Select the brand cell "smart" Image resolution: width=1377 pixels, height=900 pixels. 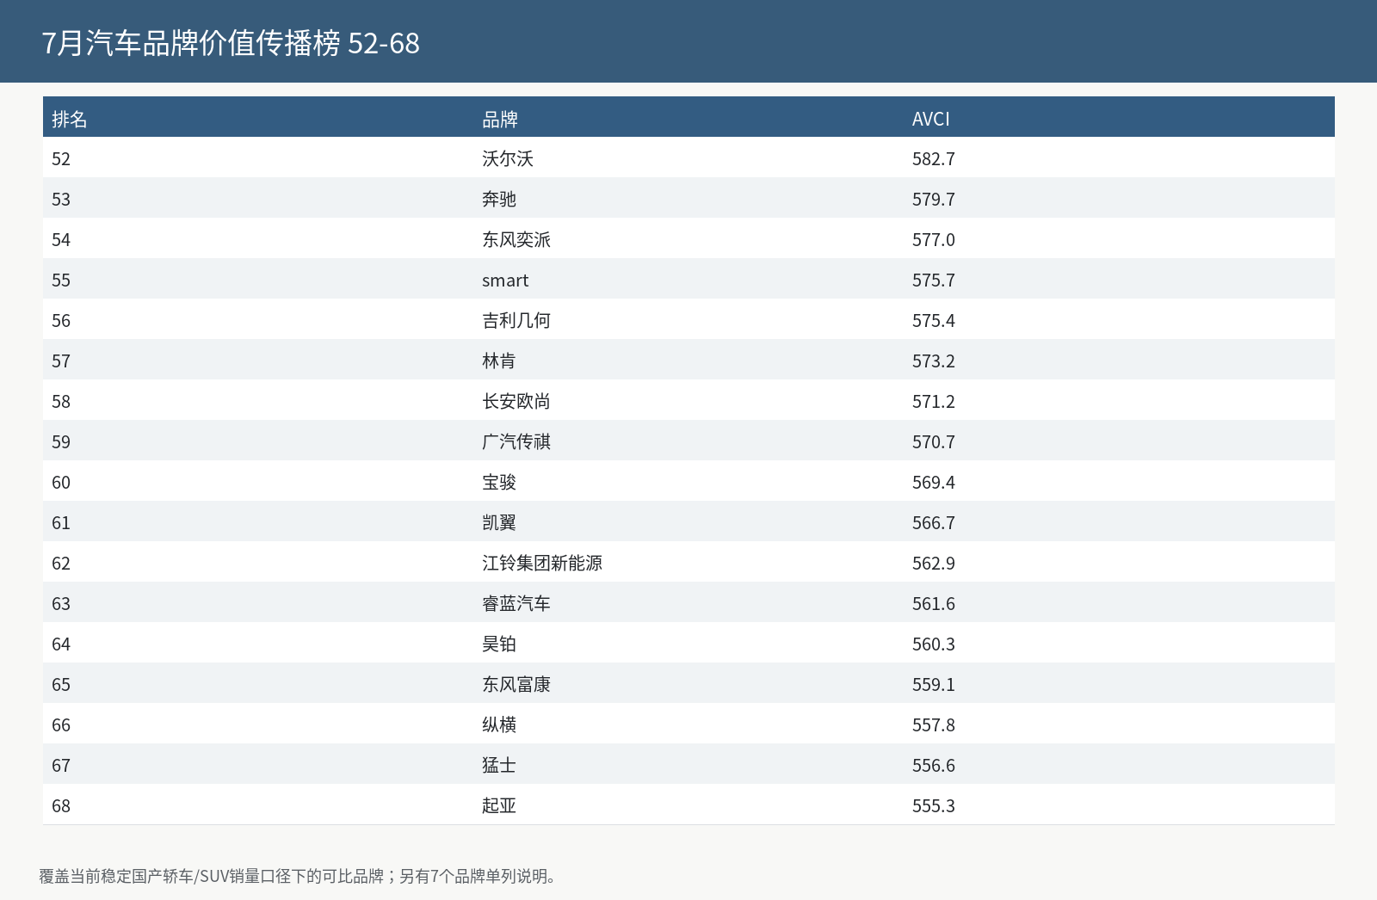coord(505,280)
